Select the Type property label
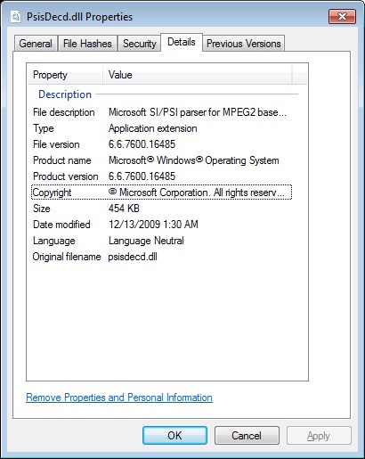Screen dimensions: 365x459 tap(44, 128)
